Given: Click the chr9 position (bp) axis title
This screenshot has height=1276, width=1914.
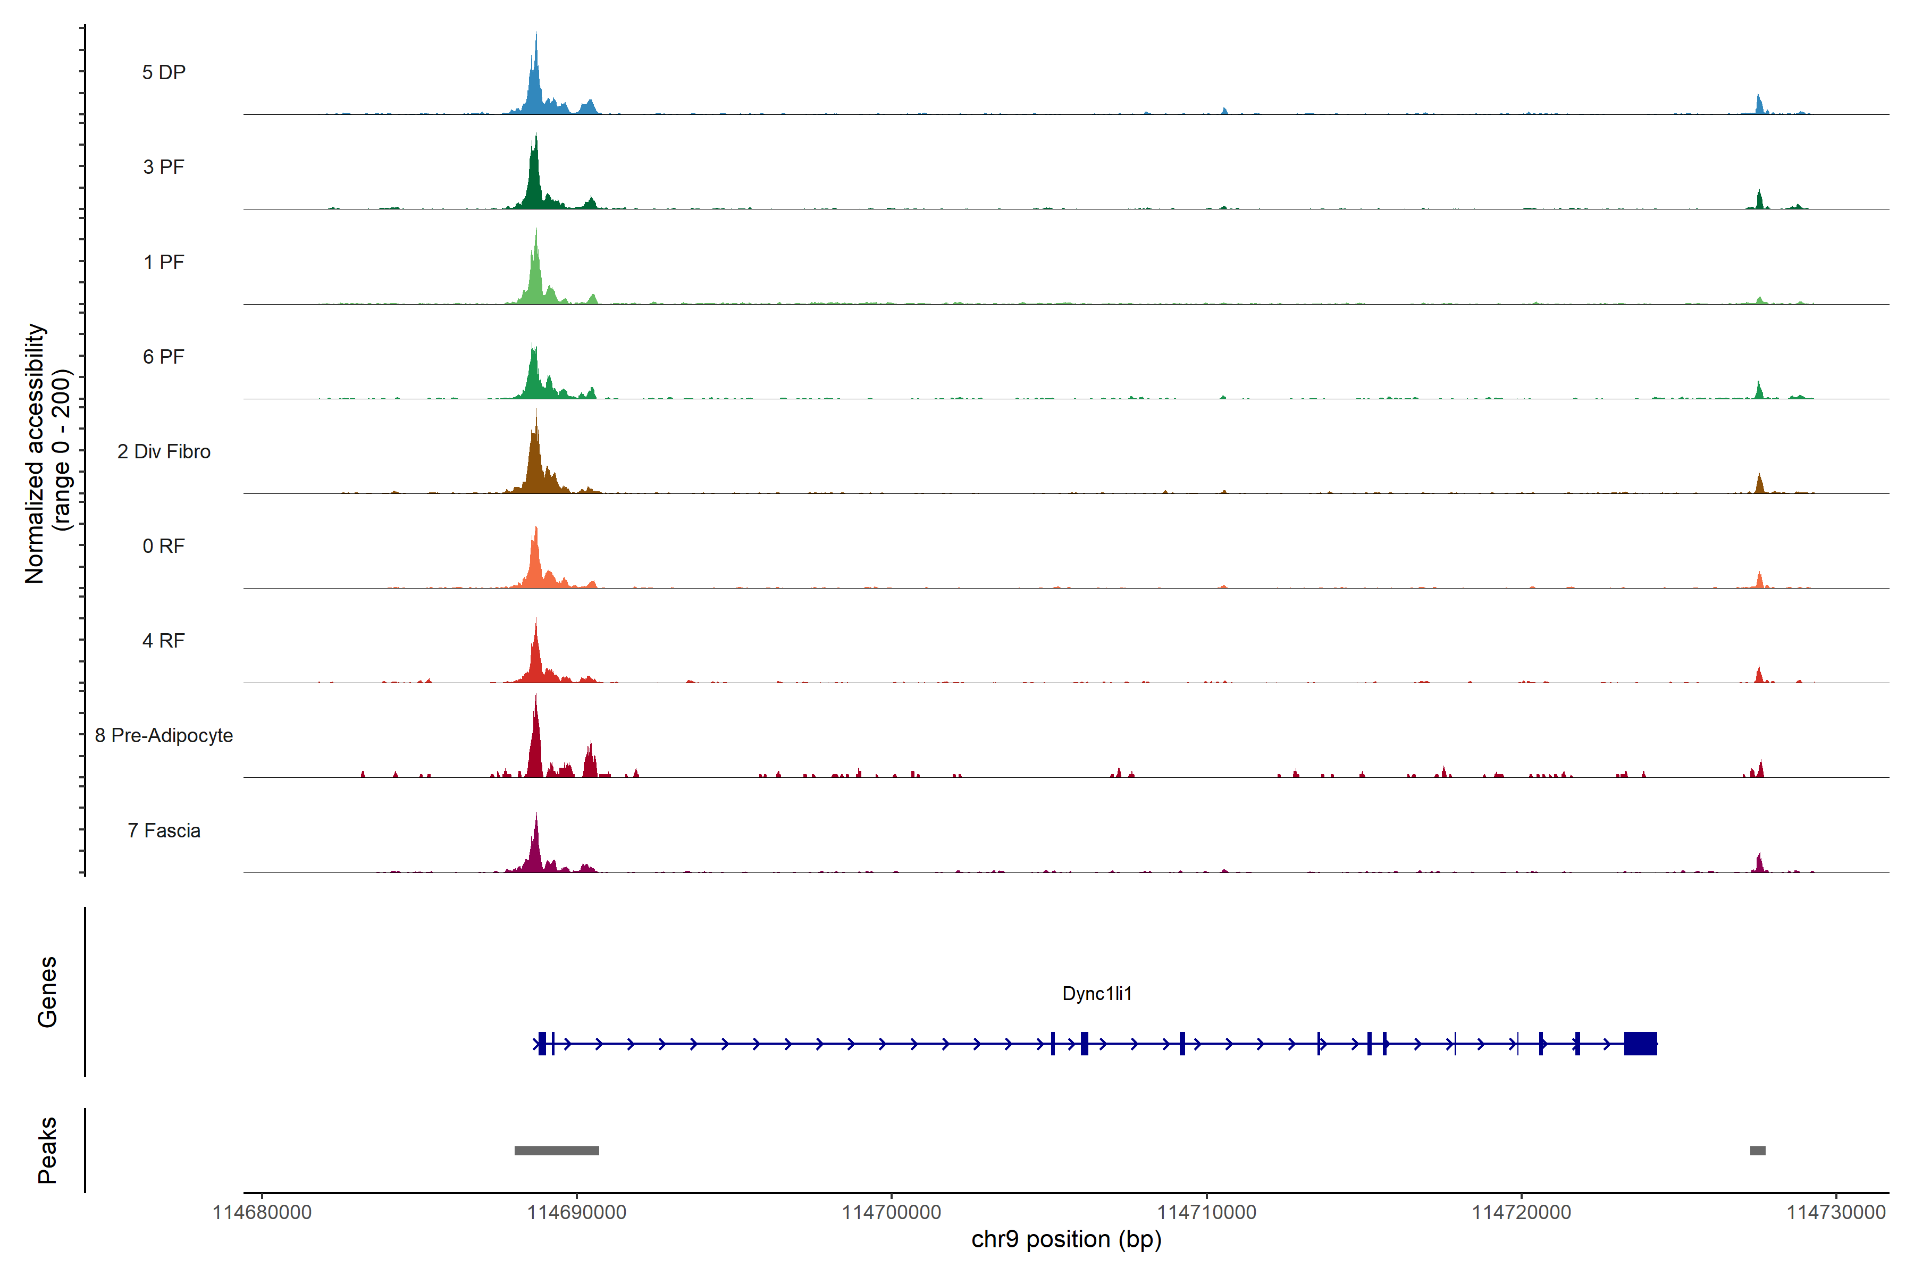Looking at the screenshot, I should 1066,1239.
